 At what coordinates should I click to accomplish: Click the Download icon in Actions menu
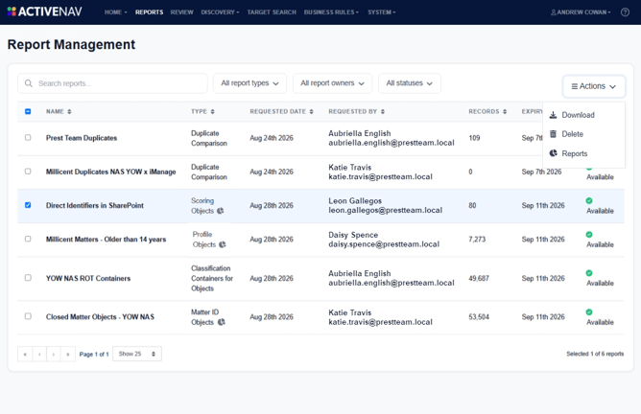(553, 115)
